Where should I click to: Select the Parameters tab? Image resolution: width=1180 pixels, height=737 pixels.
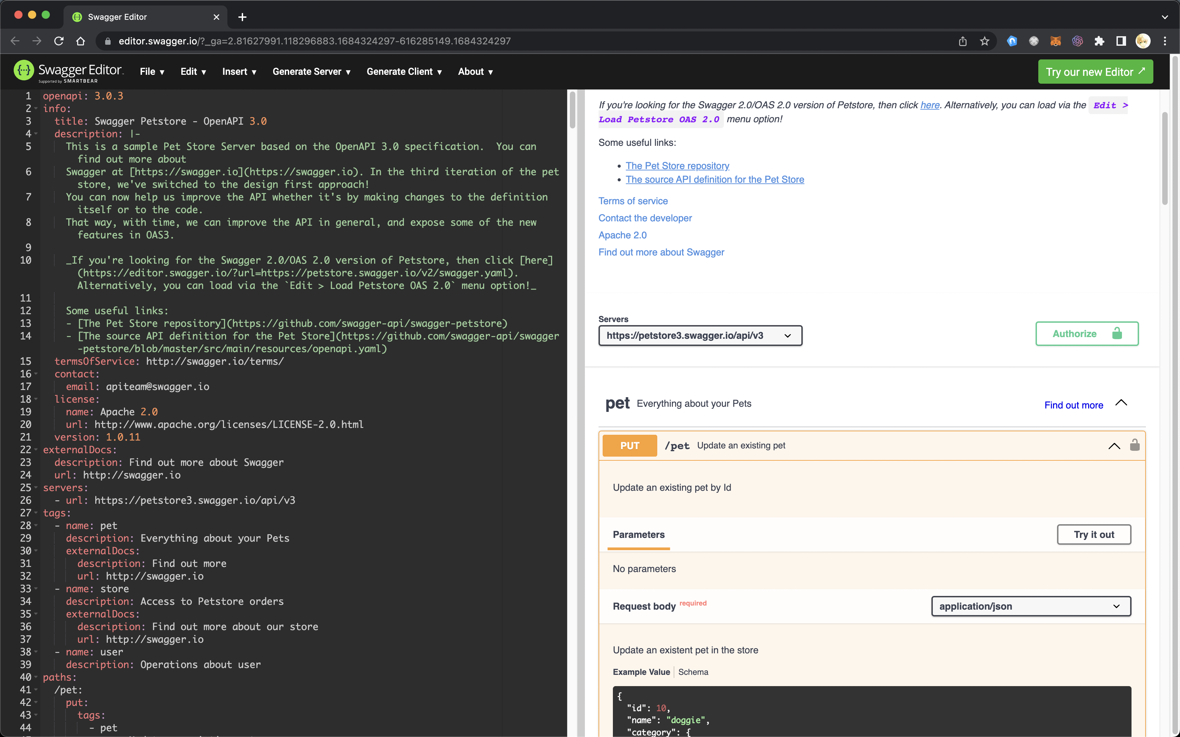coord(639,535)
